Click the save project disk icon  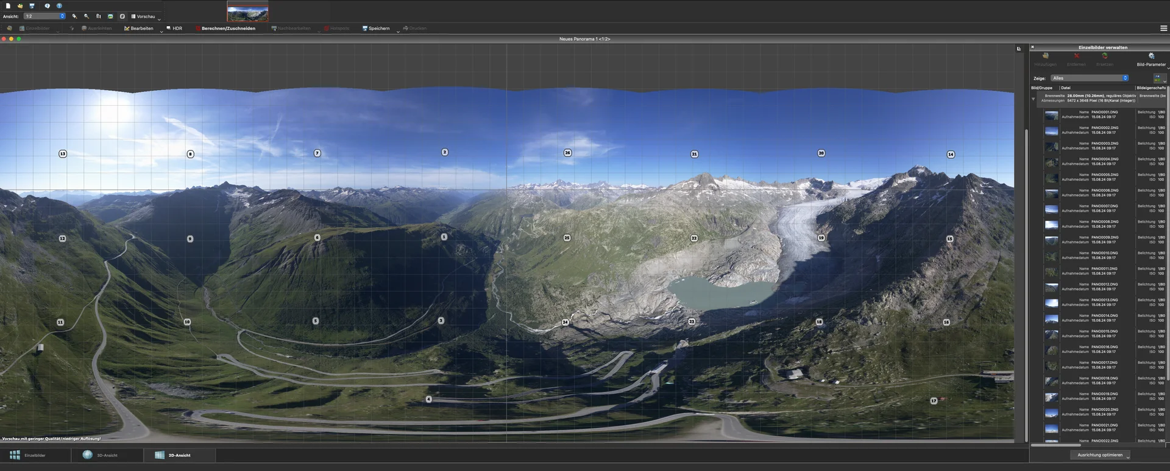click(x=32, y=5)
